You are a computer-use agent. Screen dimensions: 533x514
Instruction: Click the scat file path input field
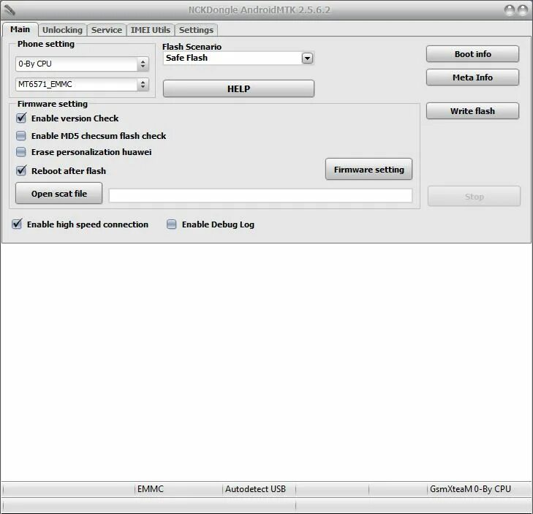(x=260, y=196)
